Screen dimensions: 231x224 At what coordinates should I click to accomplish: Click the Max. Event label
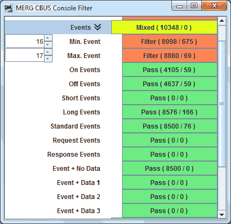pos(84,56)
